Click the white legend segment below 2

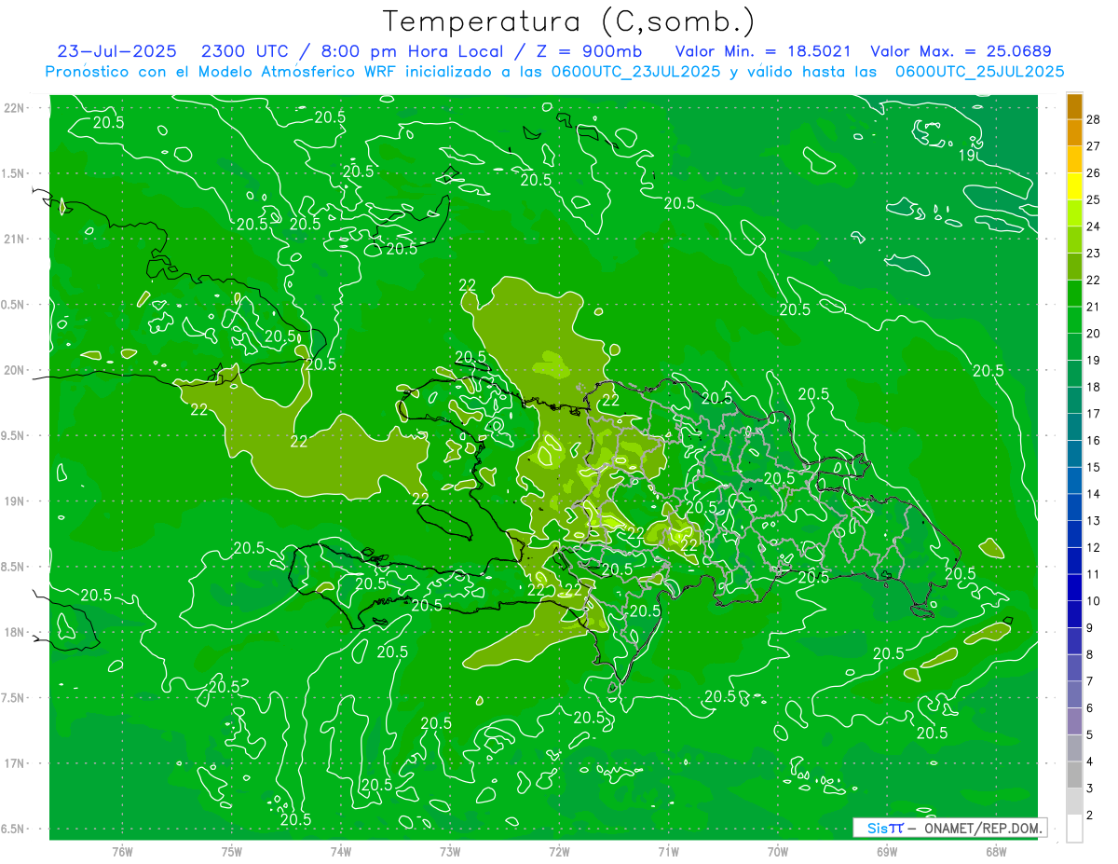pyautogui.click(x=1074, y=829)
